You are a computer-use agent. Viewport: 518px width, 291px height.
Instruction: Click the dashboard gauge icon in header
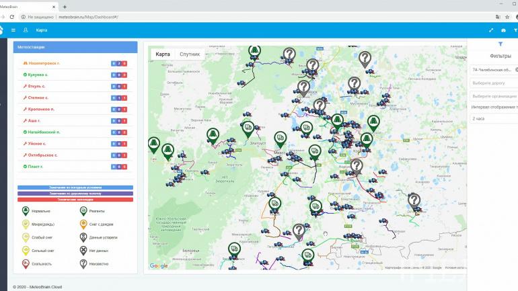pyautogui.click(x=504, y=30)
